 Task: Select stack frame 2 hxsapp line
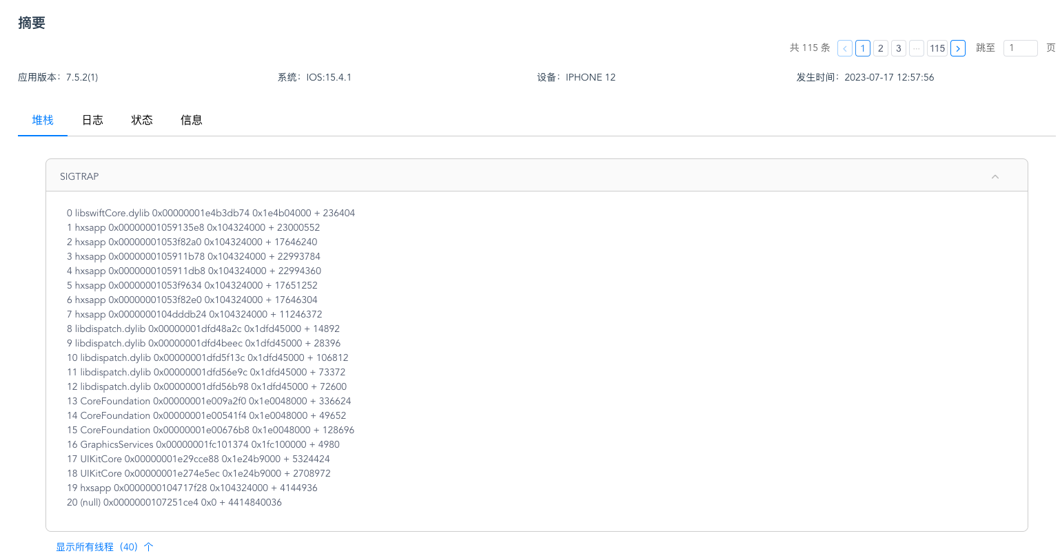[192, 242]
